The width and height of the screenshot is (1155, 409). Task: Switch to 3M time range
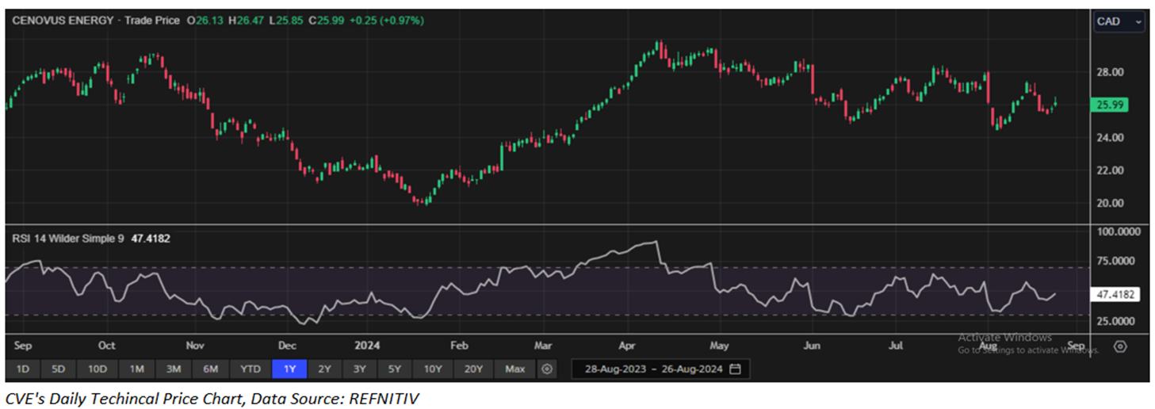(x=174, y=369)
